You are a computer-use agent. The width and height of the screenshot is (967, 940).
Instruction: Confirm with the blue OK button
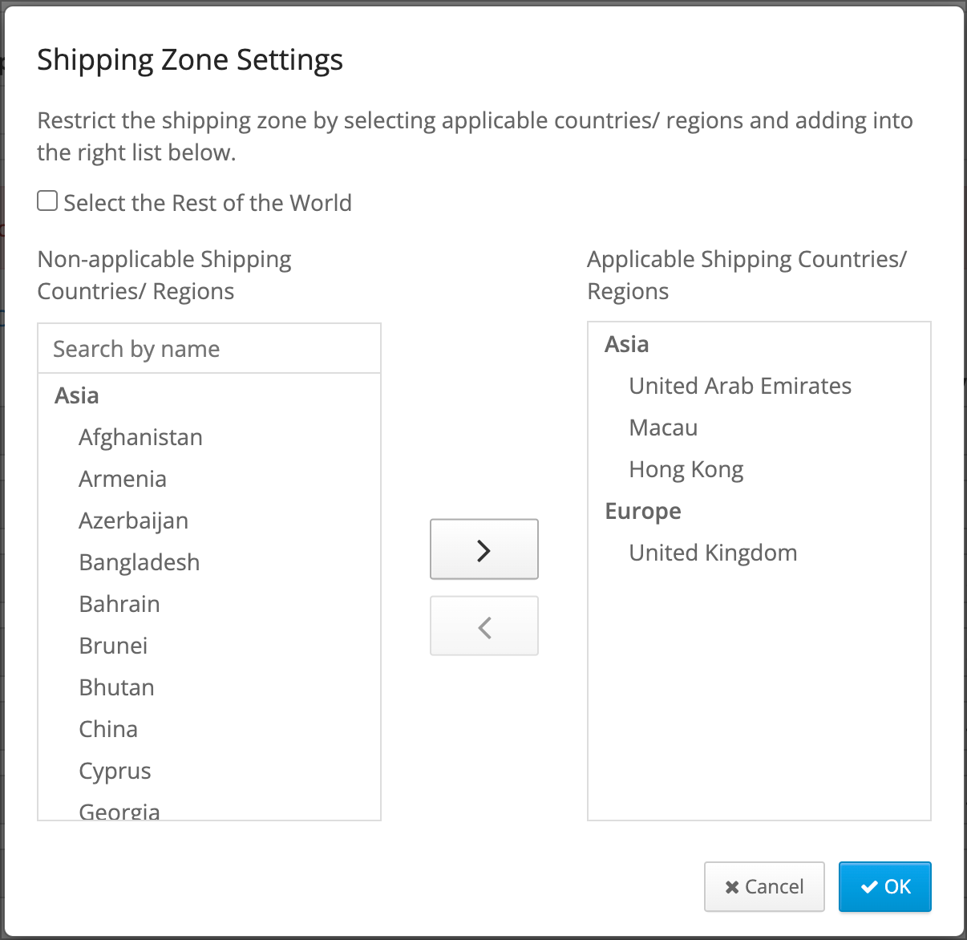coord(885,886)
